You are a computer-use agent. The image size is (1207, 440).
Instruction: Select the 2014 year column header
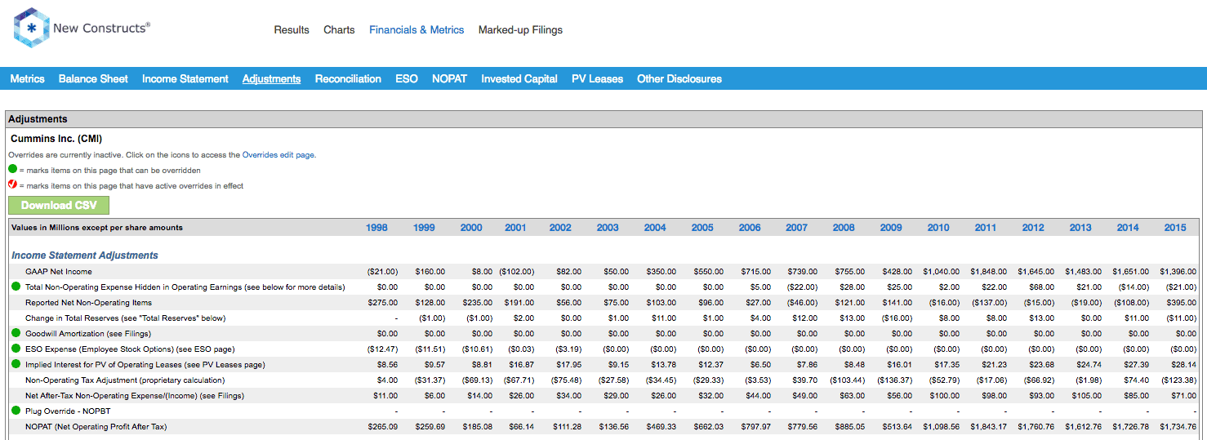click(1128, 228)
